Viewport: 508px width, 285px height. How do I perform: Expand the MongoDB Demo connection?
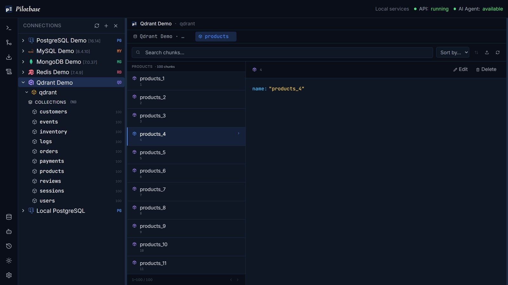coord(23,62)
